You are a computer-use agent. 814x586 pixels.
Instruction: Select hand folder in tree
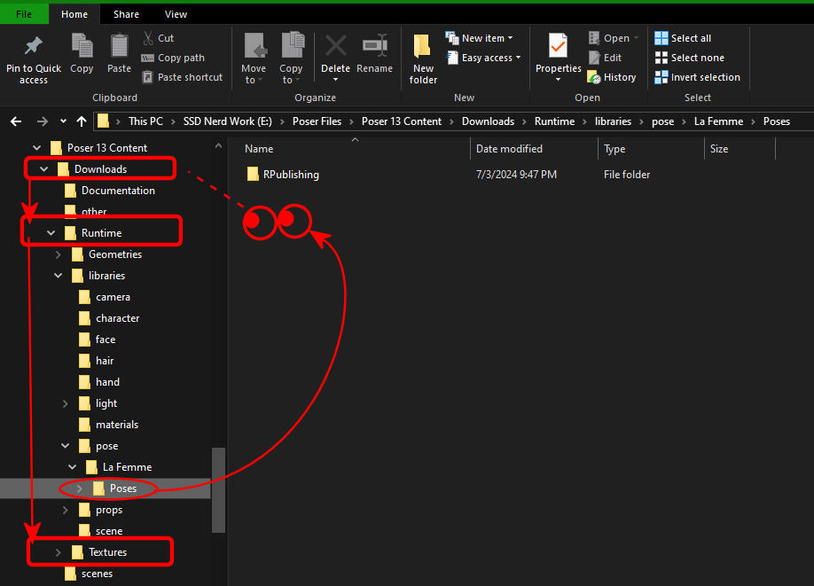(x=107, y=382)
